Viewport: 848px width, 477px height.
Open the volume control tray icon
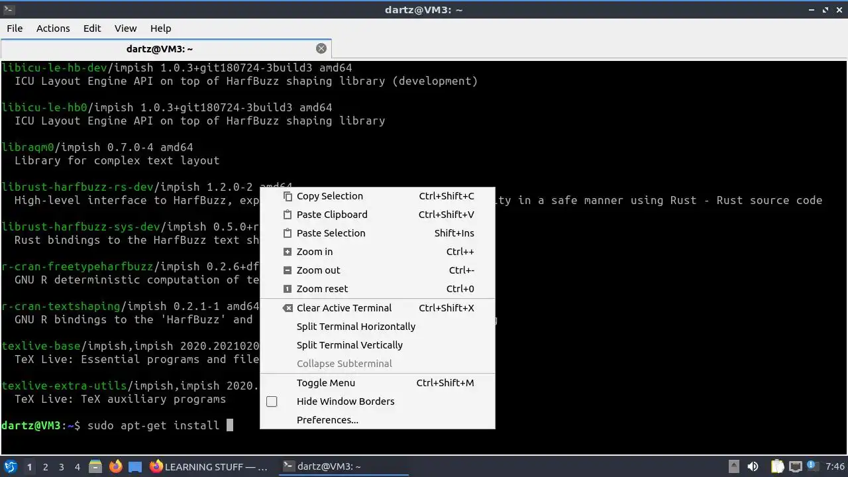[753, 466]
